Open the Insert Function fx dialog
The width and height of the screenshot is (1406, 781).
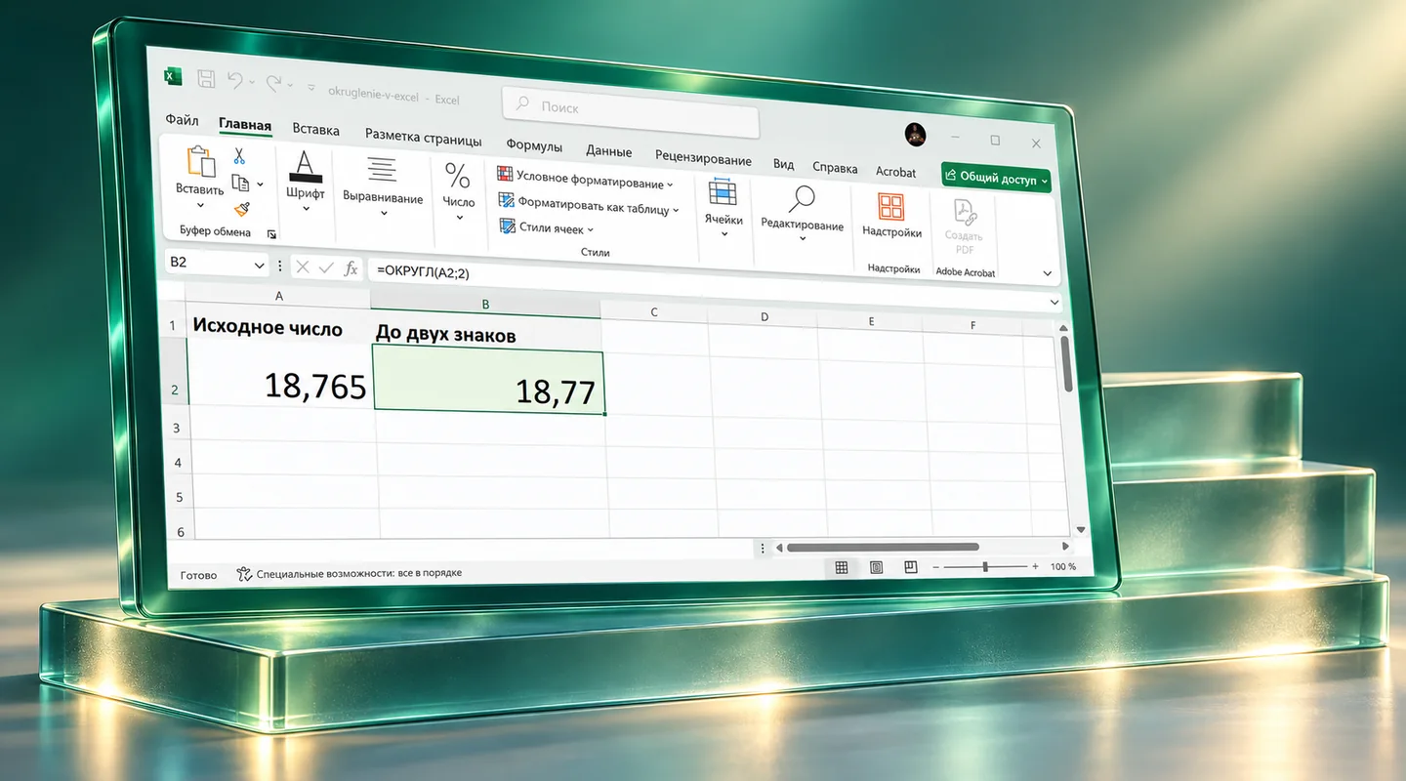click(x=351, y=268)
